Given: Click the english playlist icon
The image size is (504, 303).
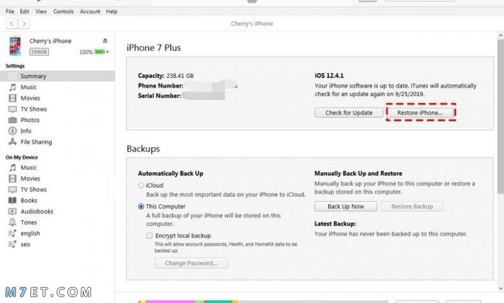Looking at the screenshot, I should [x=12, y=233].
